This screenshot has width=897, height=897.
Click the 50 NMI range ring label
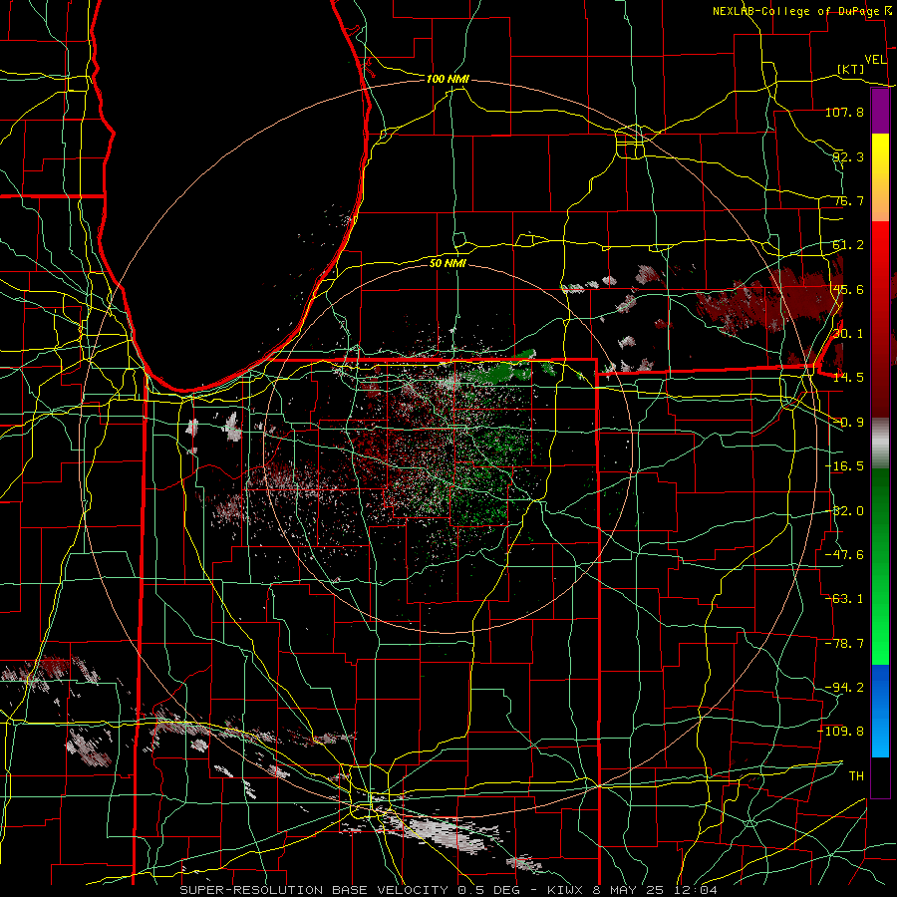click(448, 263)
